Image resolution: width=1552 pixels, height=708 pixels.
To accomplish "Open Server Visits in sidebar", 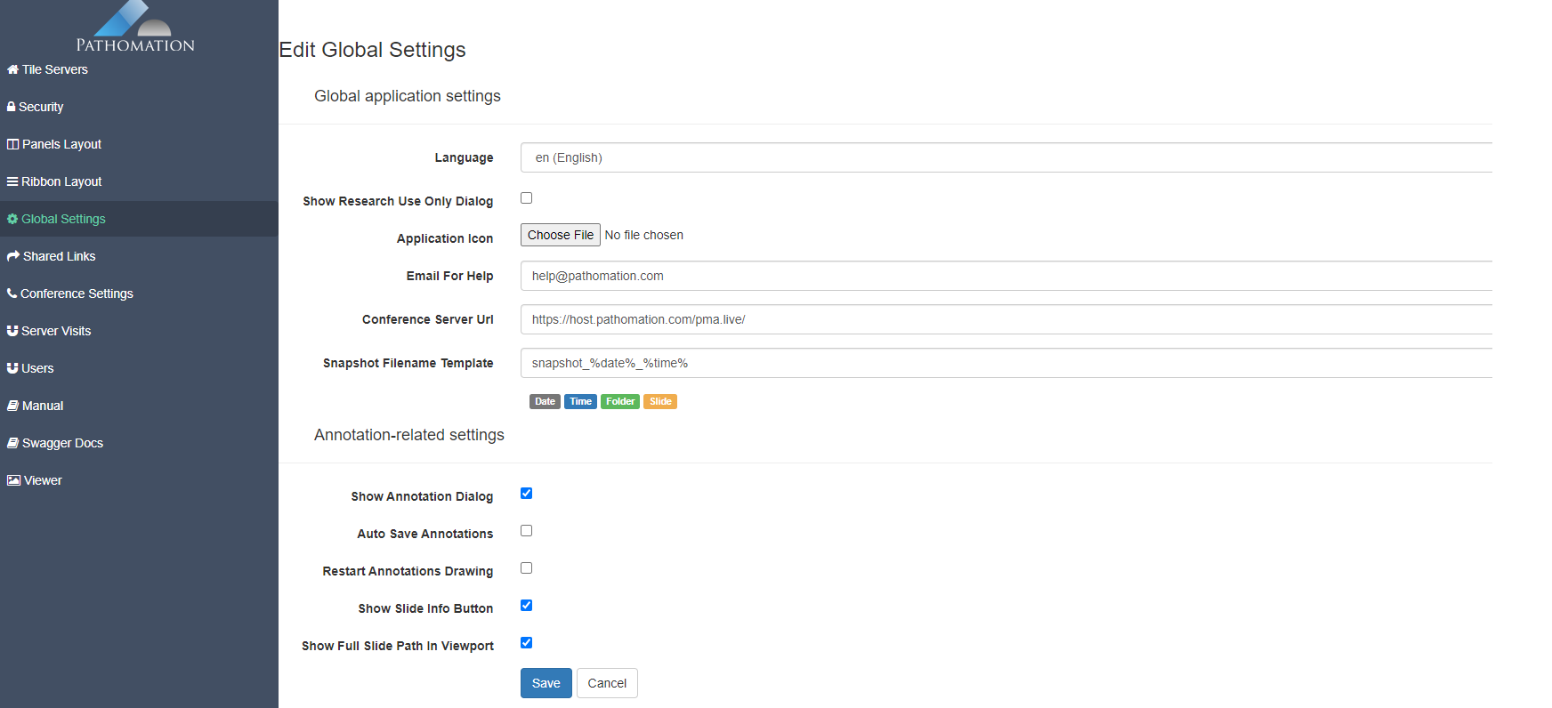I will click(x=56, y=331).
